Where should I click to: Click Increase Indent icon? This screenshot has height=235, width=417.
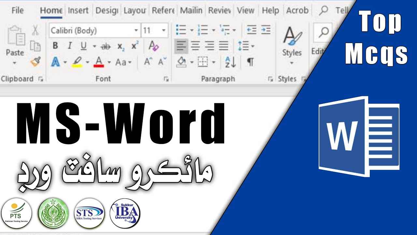pyautogui.click(x=266, y=30)
